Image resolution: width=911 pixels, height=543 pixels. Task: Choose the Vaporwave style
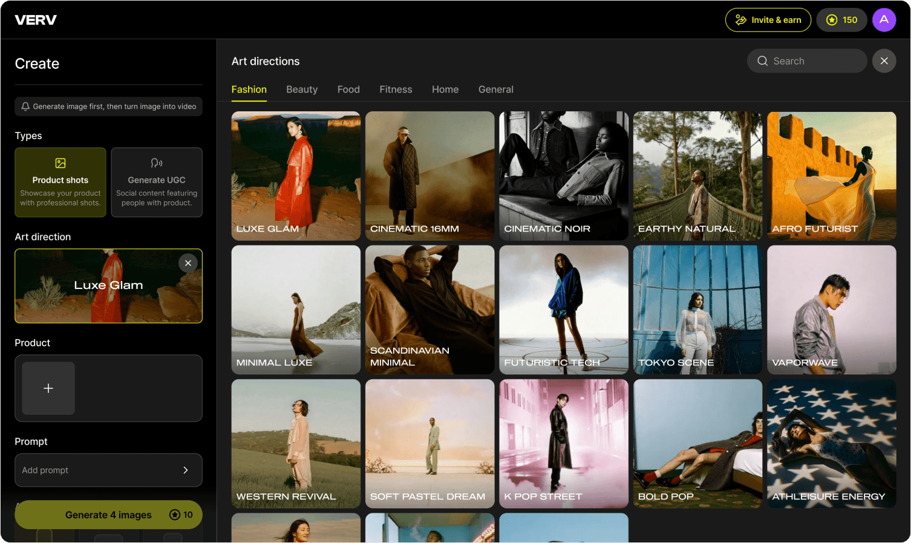pos(832,310)
